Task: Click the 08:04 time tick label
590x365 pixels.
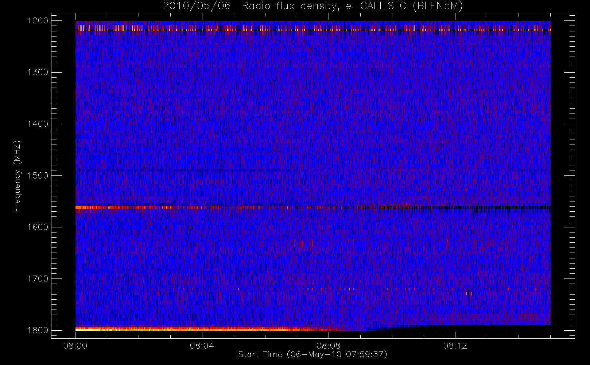Action: pos(202,346)
